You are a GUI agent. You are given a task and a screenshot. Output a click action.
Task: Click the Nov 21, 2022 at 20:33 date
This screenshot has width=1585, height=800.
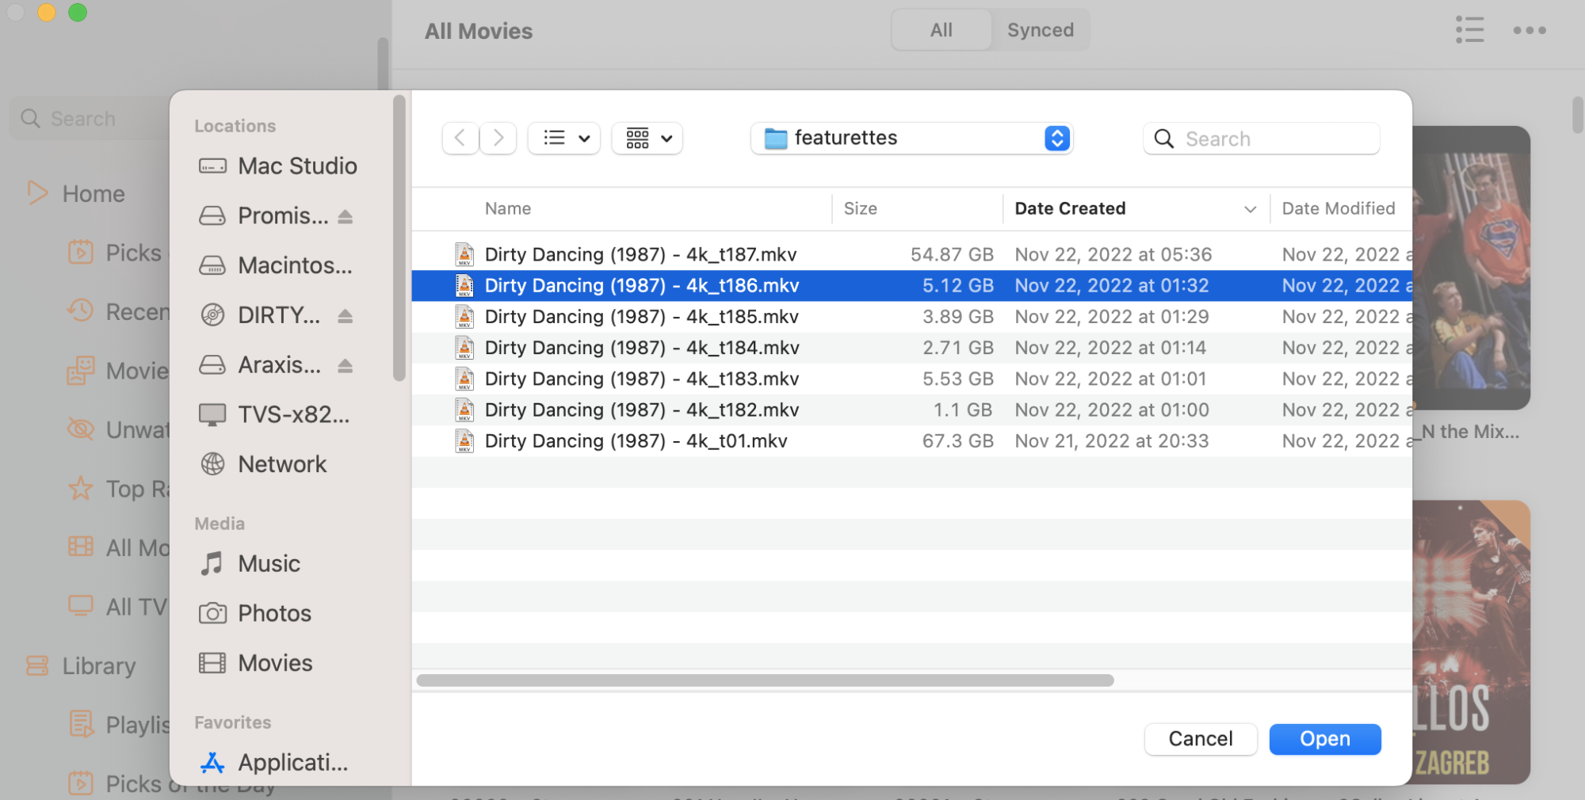tap(1111, 441)
